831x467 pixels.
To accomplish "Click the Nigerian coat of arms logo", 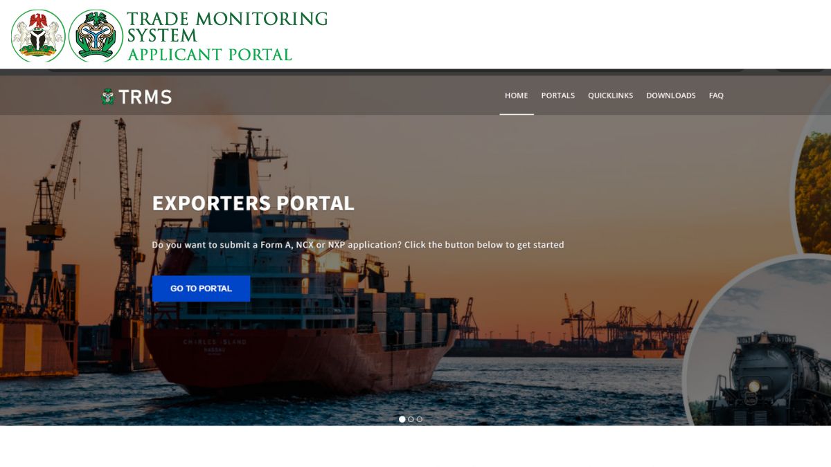I will pos(38,36).
